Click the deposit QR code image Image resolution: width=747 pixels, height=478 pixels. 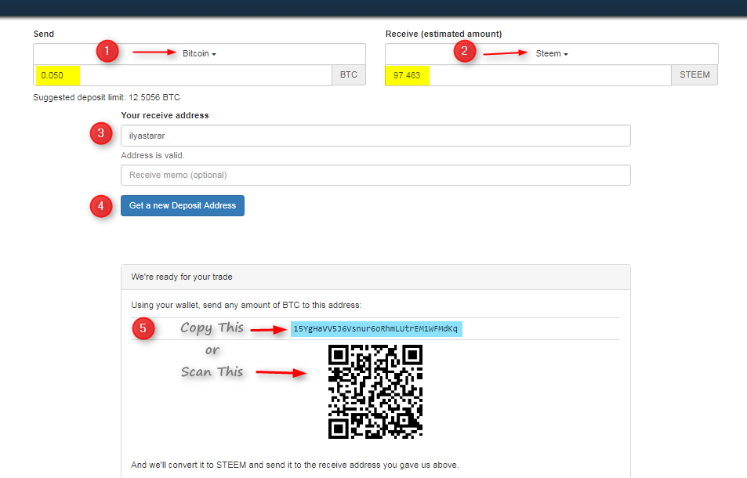375,391
